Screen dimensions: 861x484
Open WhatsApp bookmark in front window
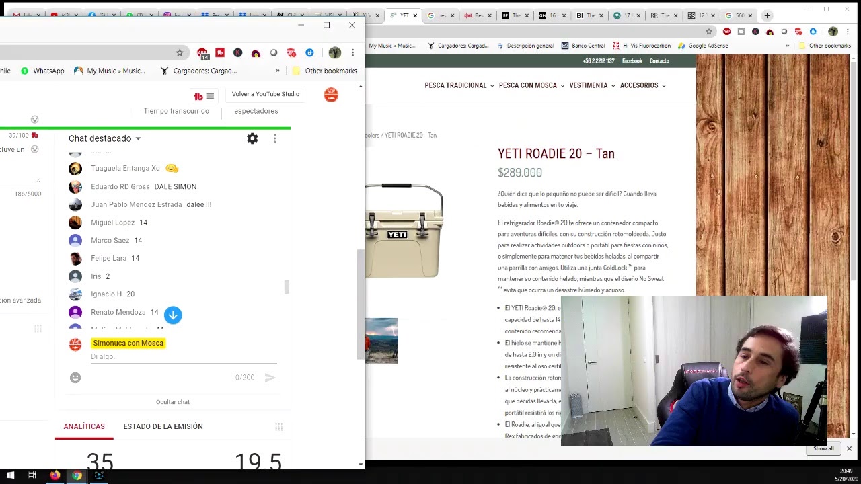[42, 71]
